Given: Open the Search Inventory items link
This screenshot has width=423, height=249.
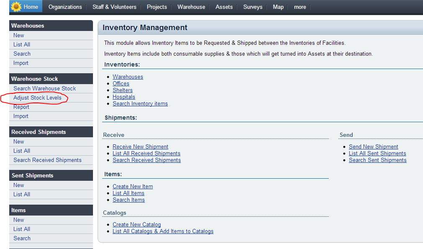Looking at the screenshot, I should point(140,103).
